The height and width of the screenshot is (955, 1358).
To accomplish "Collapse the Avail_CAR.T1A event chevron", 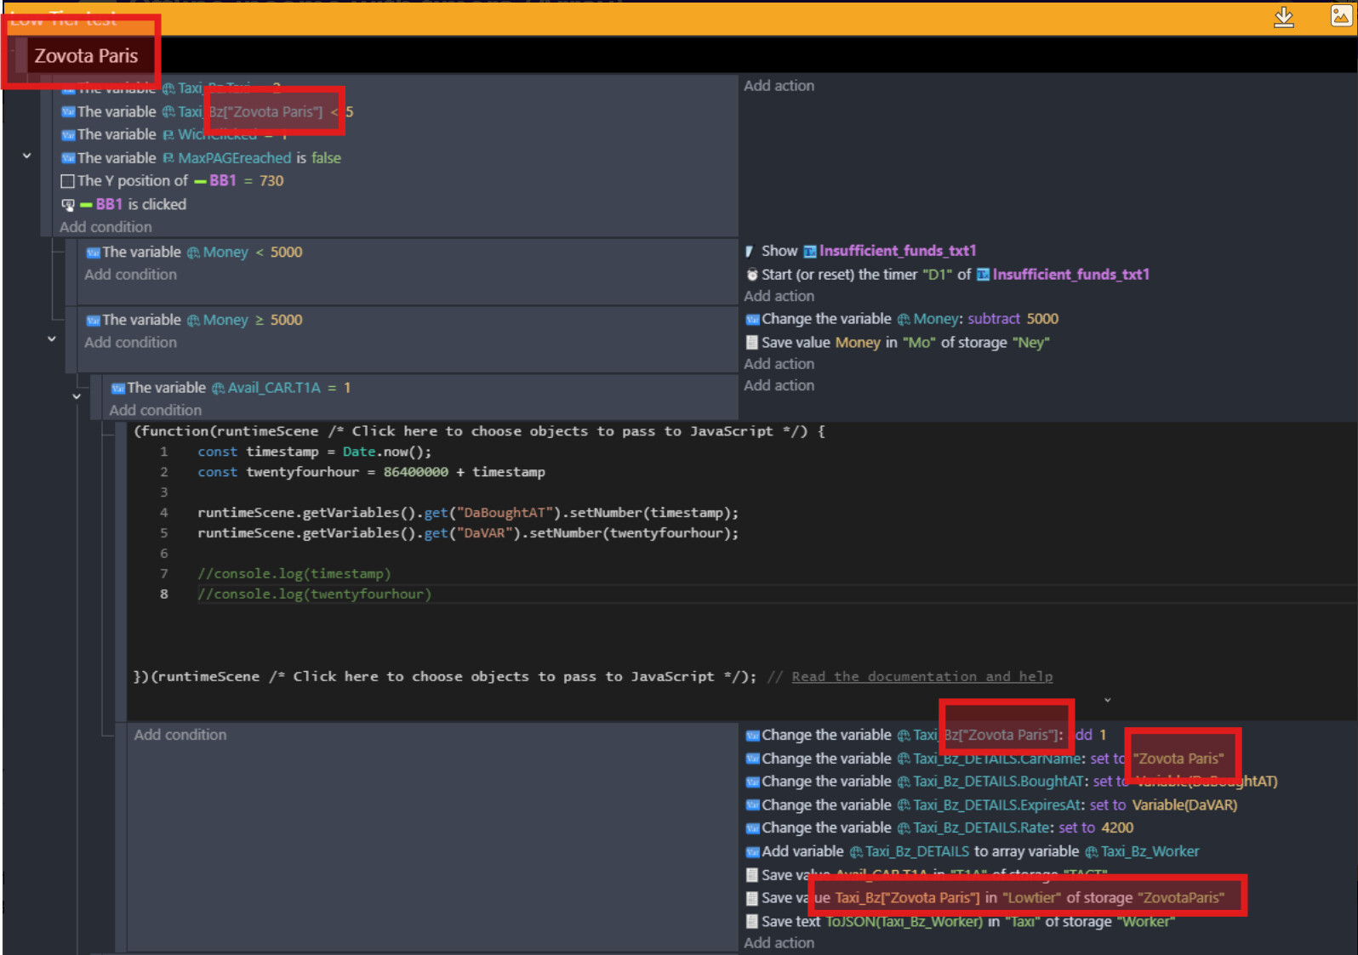I will point(77,396).
